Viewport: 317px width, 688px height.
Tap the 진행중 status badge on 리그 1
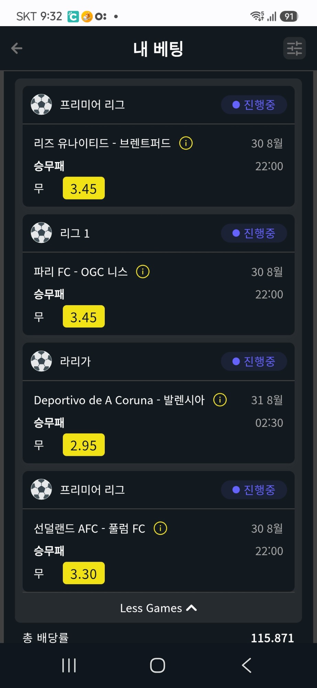point(254,233)
